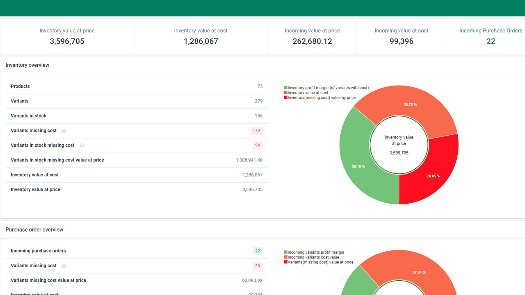
Task: Click help icon beside Variants missing cost in Purchase order overview
Action: (x=64, y=266)
